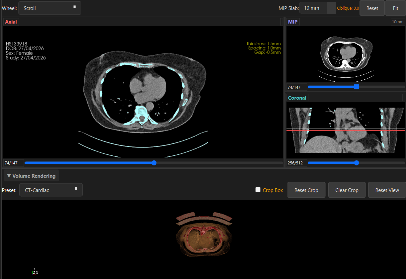Click the 10mm badge in the MIP header
The height and width of the screenshot is (279, 406).
click(x=398, y=22)
